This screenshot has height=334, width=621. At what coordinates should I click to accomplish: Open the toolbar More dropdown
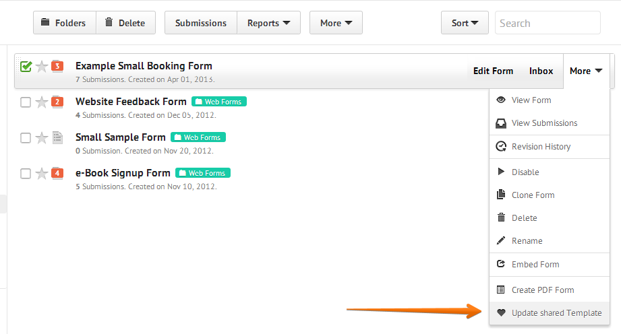(336, 23)
